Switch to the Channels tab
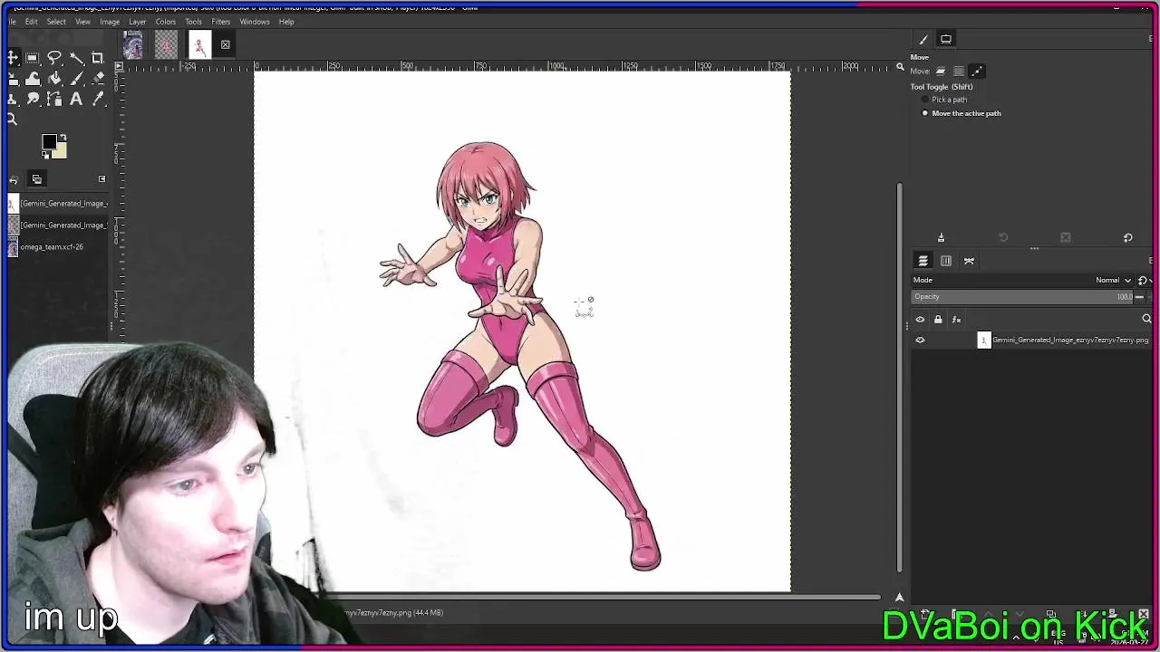The width and height of the screenshot is (1160, 652). click(x=946, y=261)
